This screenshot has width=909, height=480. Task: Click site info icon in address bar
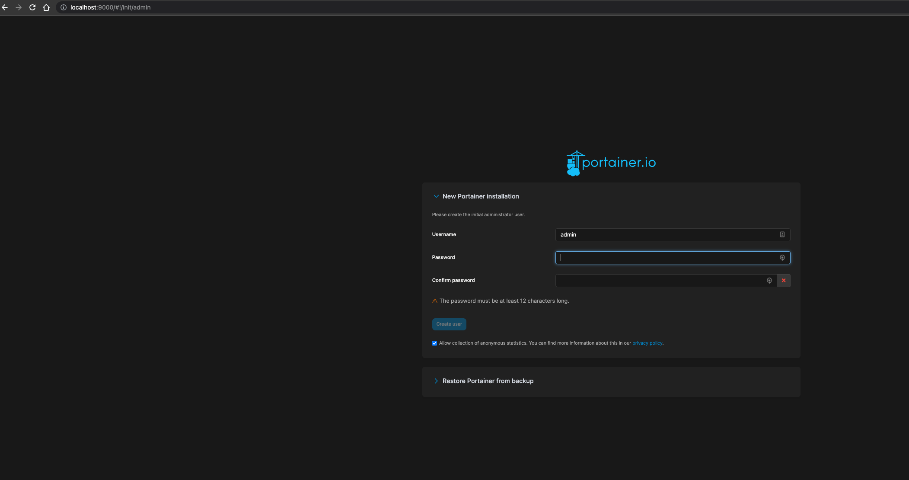(64, 7)
